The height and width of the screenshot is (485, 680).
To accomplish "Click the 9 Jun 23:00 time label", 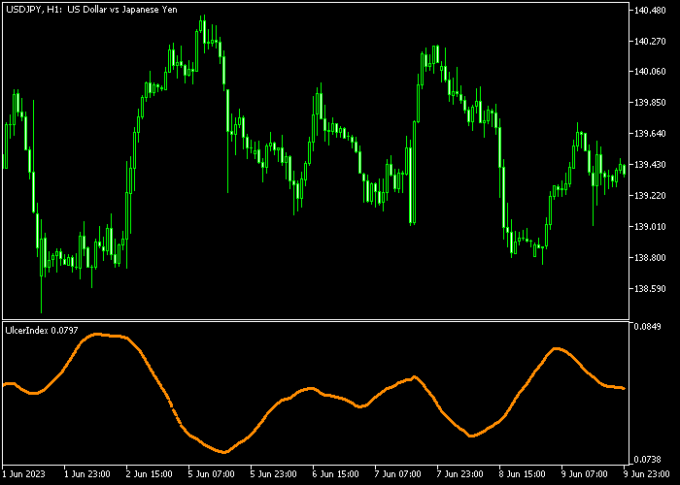I will (646, 473).
